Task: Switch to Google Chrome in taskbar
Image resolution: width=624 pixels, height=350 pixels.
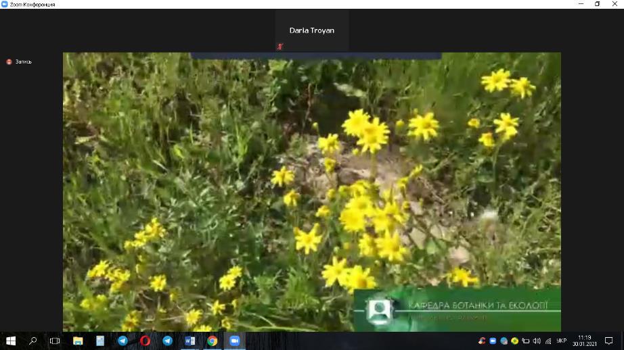Action: coord(212,341)
